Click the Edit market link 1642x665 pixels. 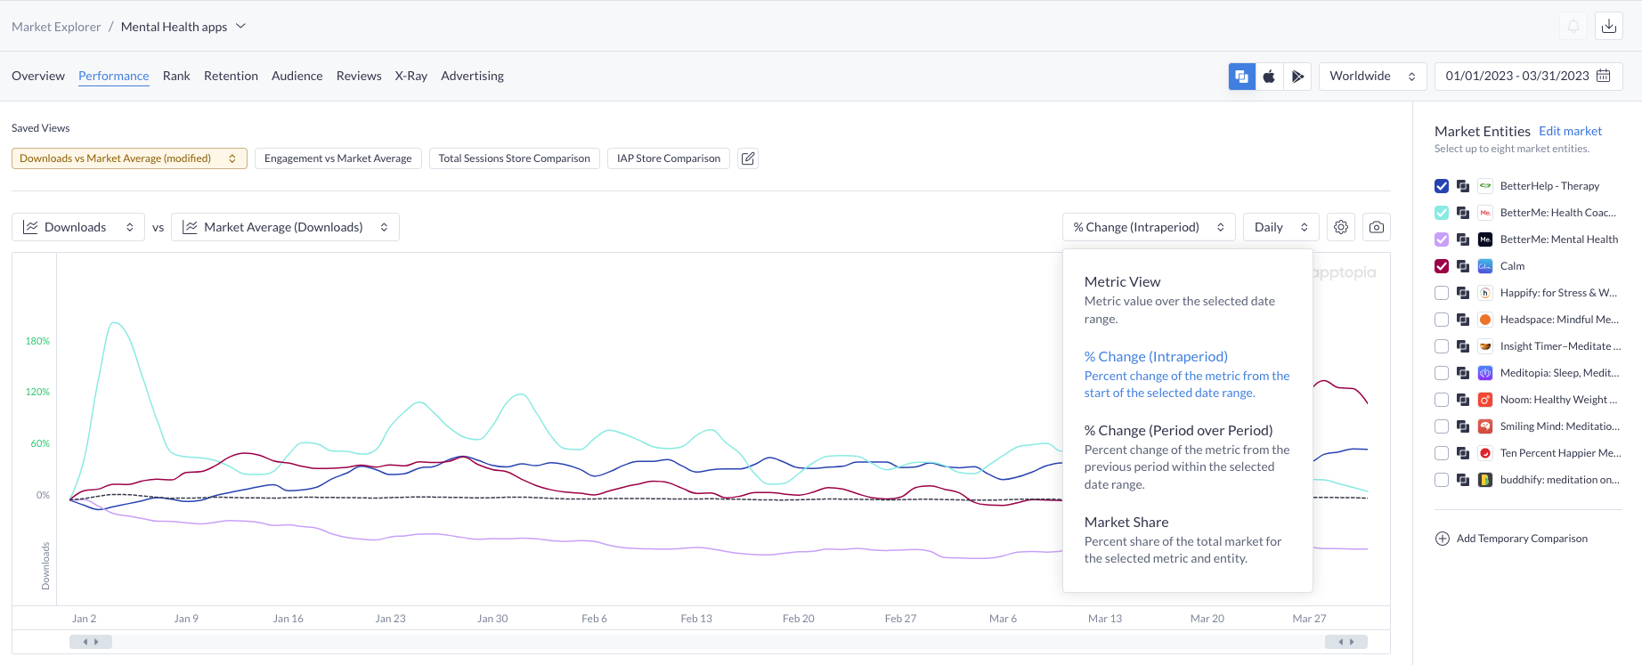pyautogui.click(x=1570, y=131)
